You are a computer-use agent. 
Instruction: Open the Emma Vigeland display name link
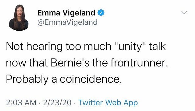point(66,13)
